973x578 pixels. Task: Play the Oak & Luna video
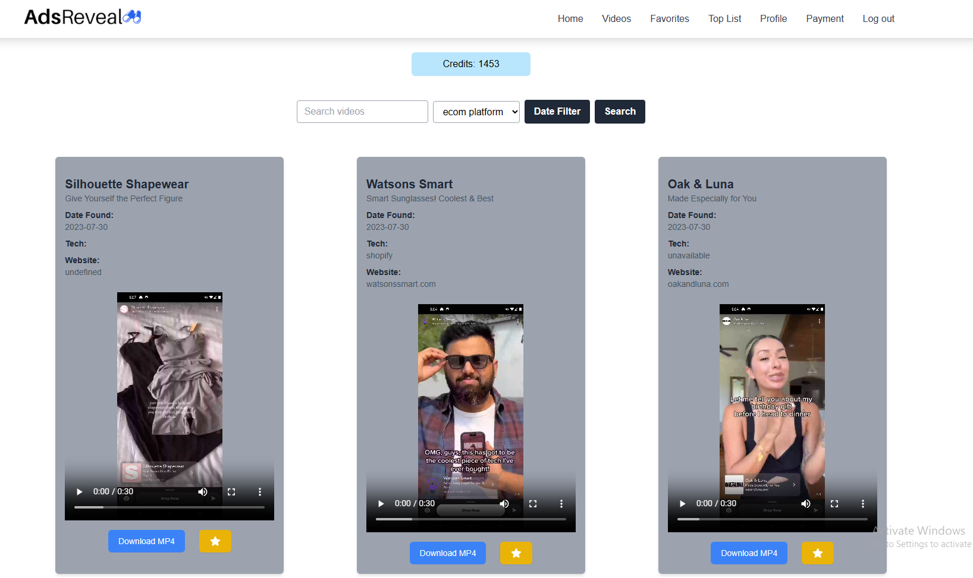pos(683,504)
